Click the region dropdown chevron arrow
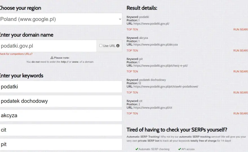 point(120,19)
